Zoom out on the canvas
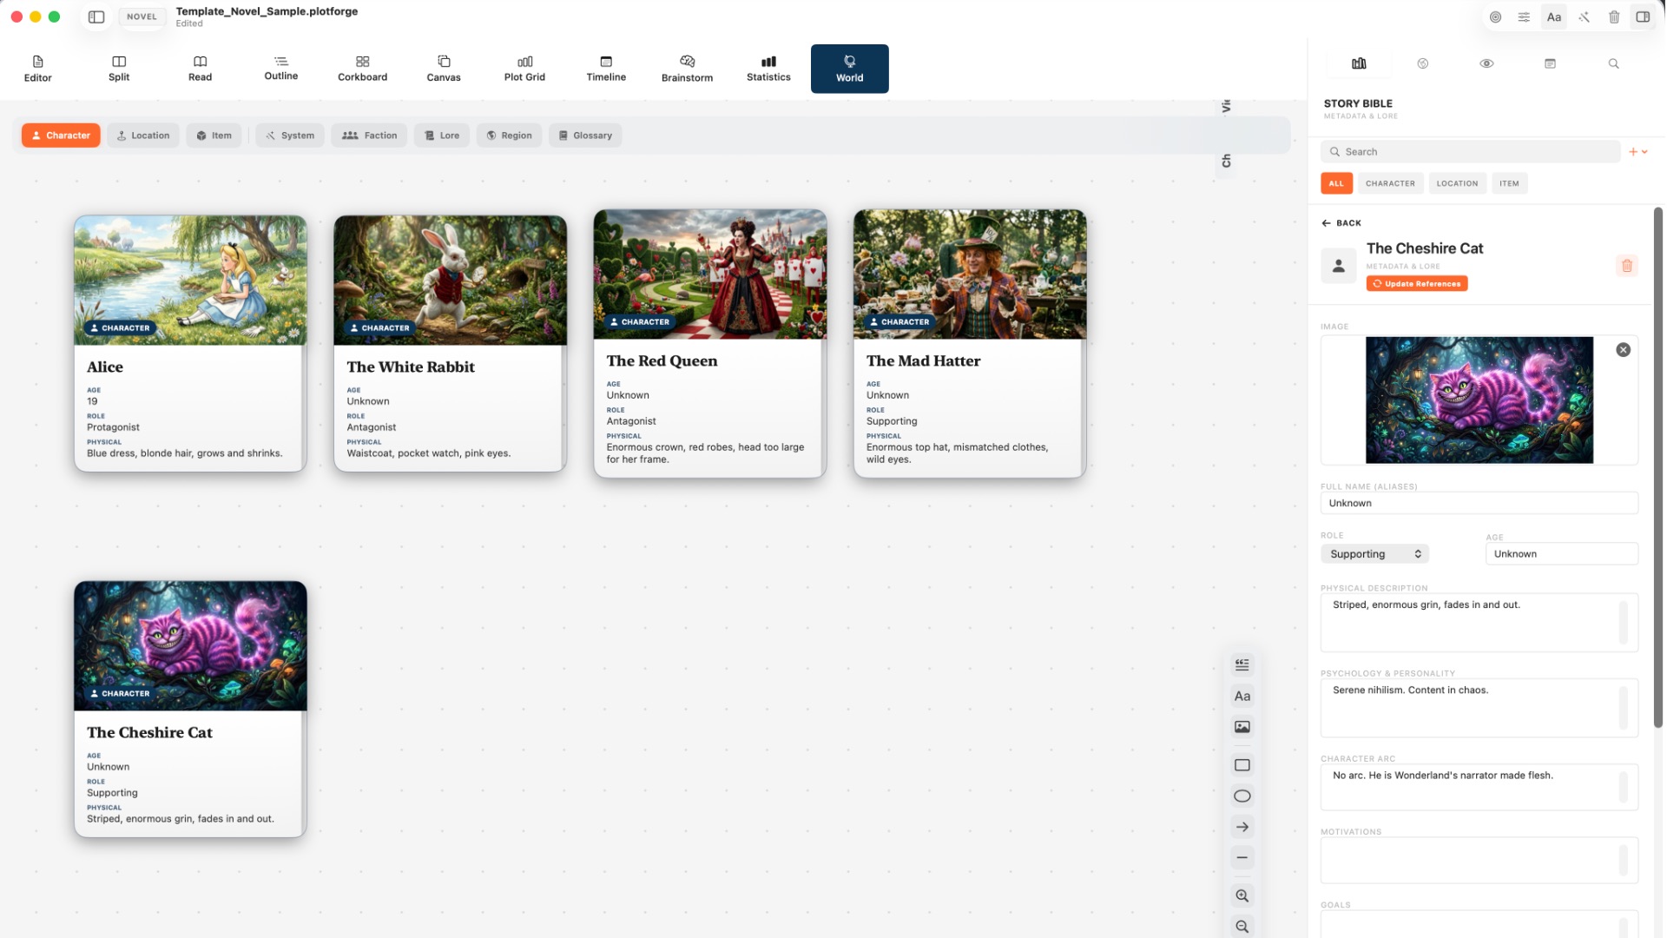Image resolution: width=1667 pixels, height=938 pixels. pos(1242,927)
